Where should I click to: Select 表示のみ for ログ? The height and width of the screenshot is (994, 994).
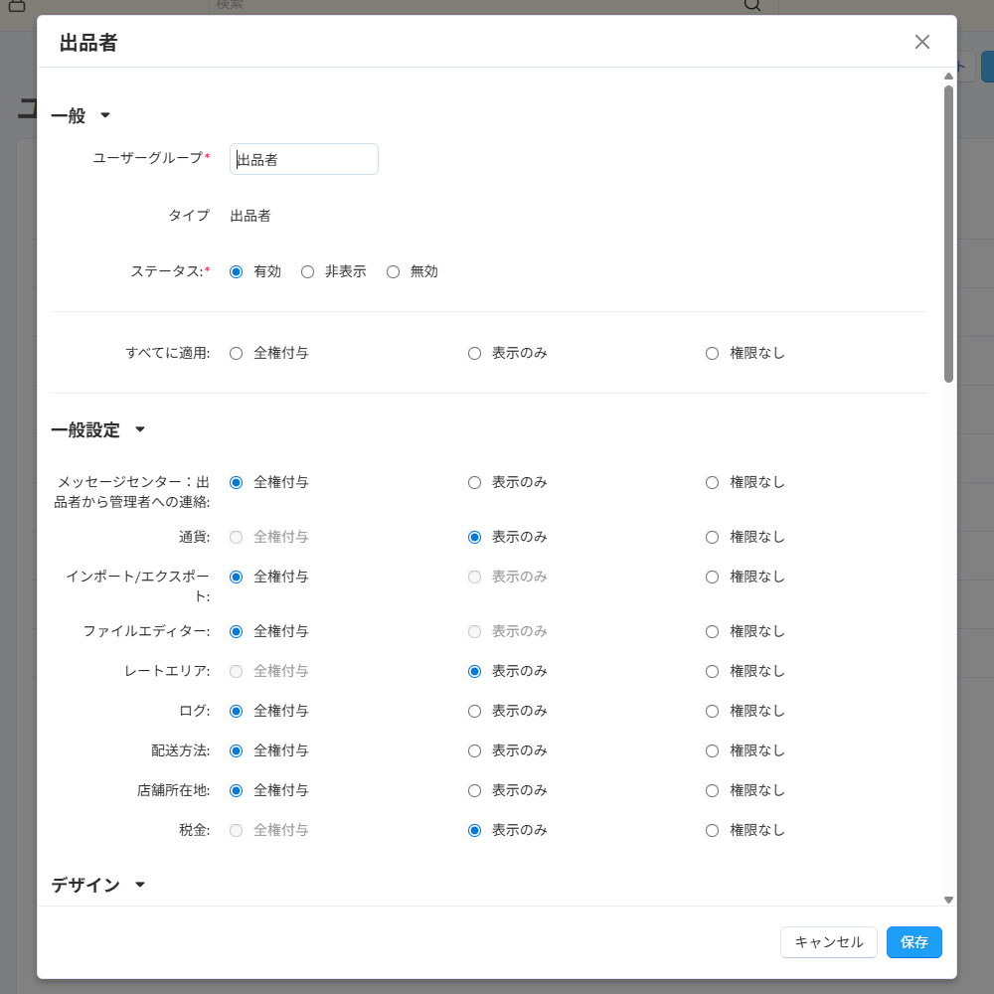coord(475,711)
